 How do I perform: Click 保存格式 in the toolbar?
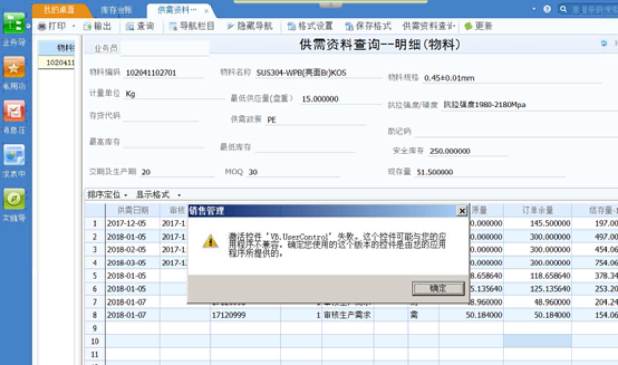tap(368, 26)
